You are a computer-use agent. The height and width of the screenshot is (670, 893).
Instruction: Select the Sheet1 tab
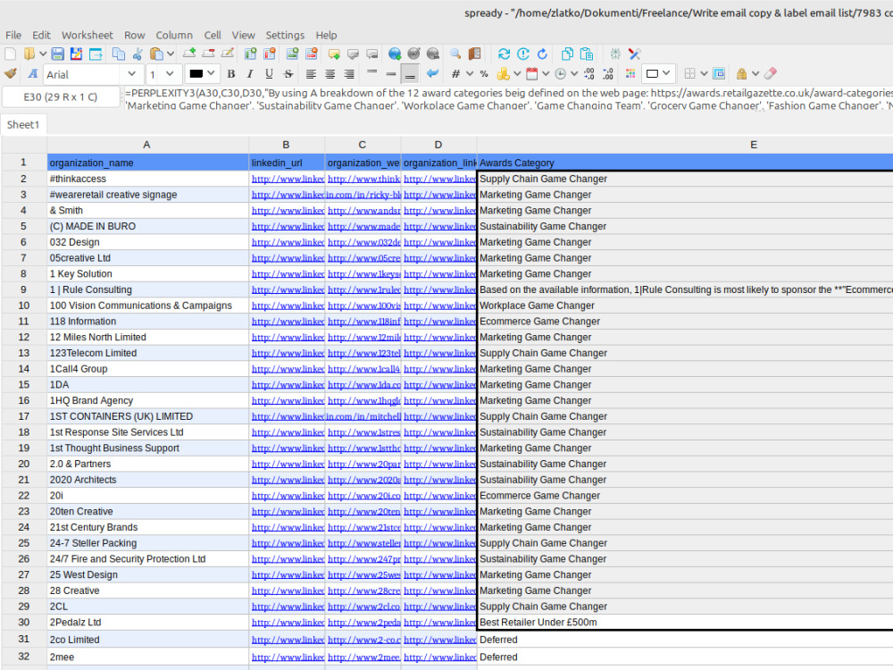coord(23,124)
